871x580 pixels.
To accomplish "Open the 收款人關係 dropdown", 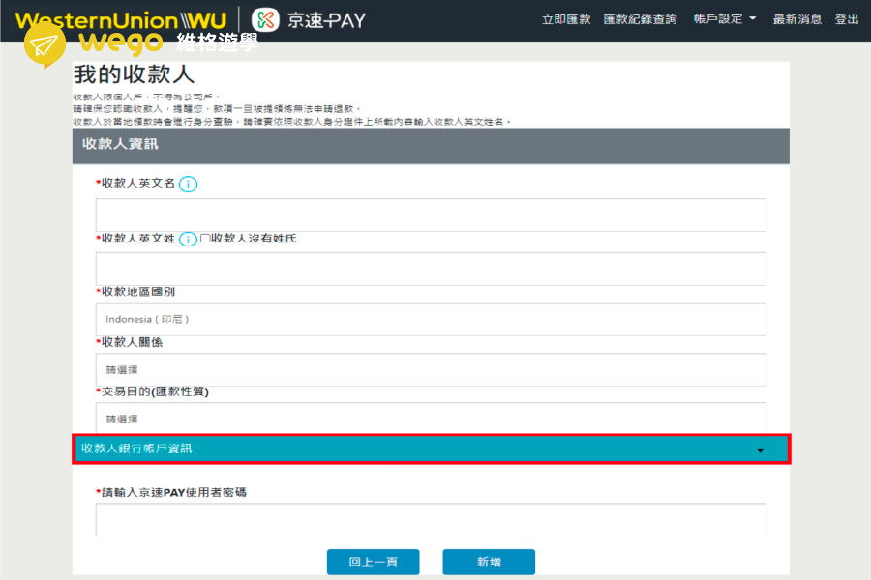I will pos(431,369).
